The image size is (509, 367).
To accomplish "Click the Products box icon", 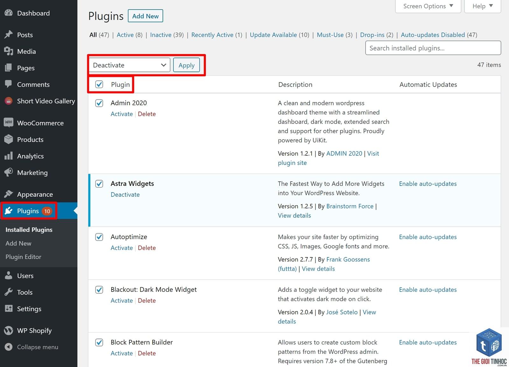I will [x=9, y=139].
